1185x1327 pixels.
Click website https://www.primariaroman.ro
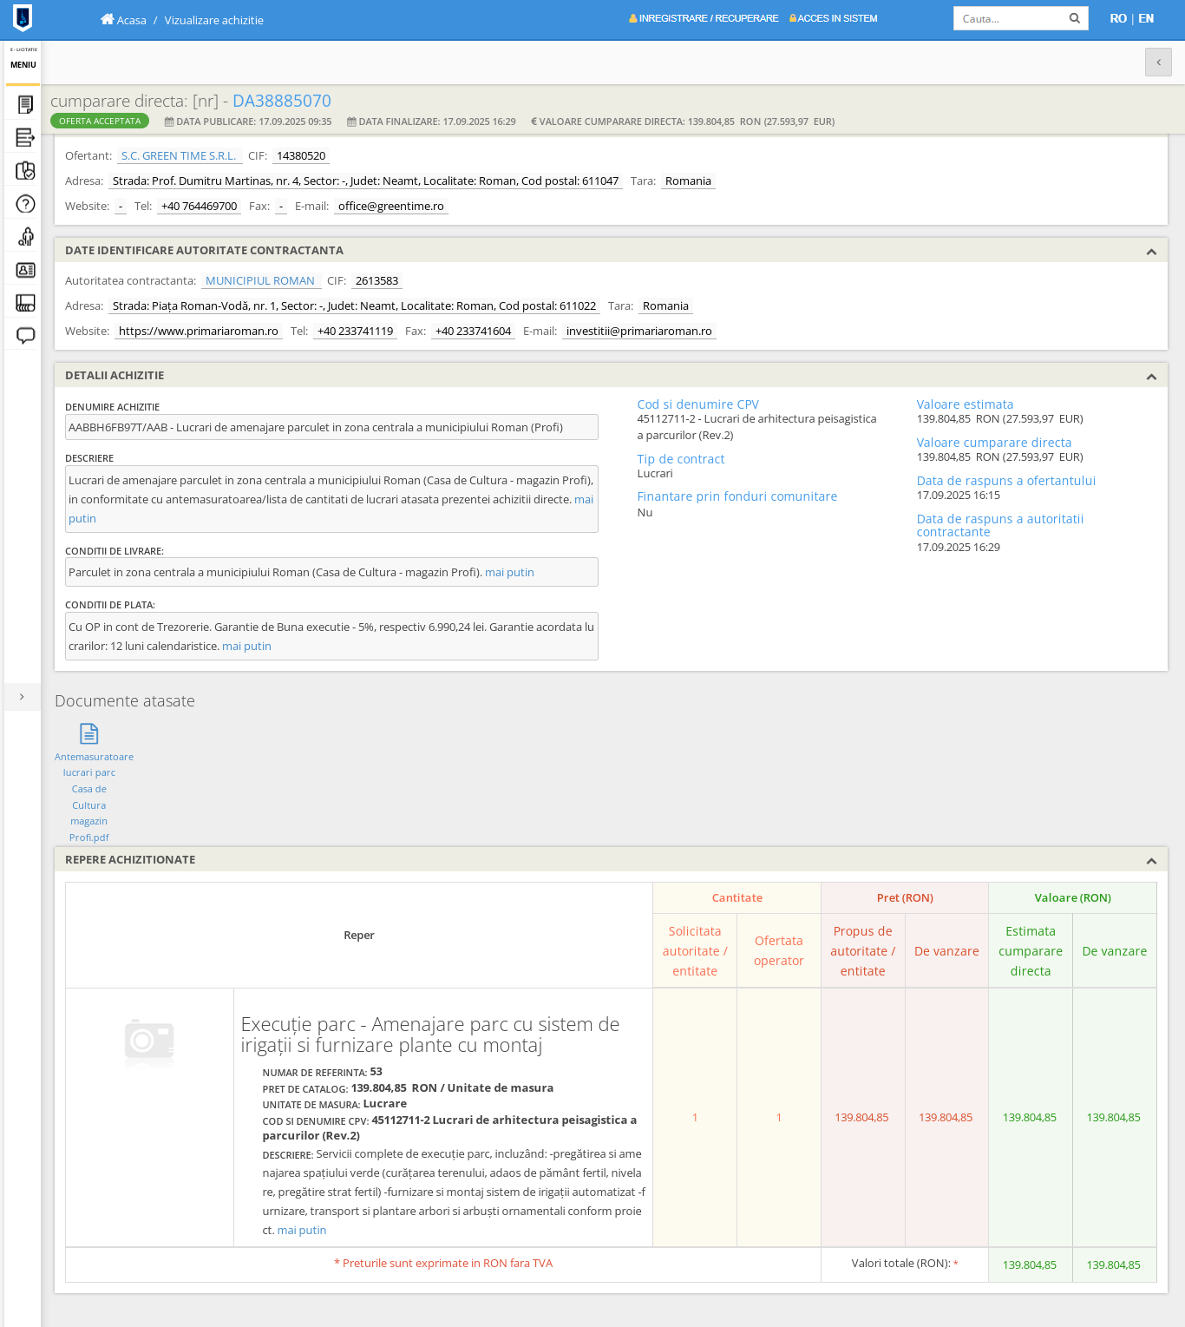(x=199, y=332)
